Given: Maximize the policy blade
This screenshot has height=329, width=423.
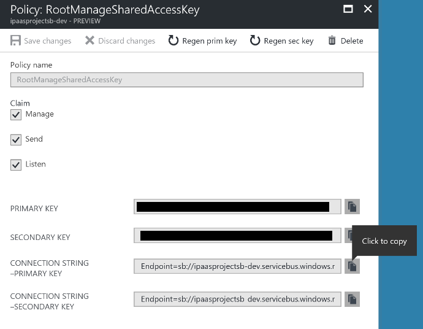Looking at the screenshot, I should [x=348, y=9].
